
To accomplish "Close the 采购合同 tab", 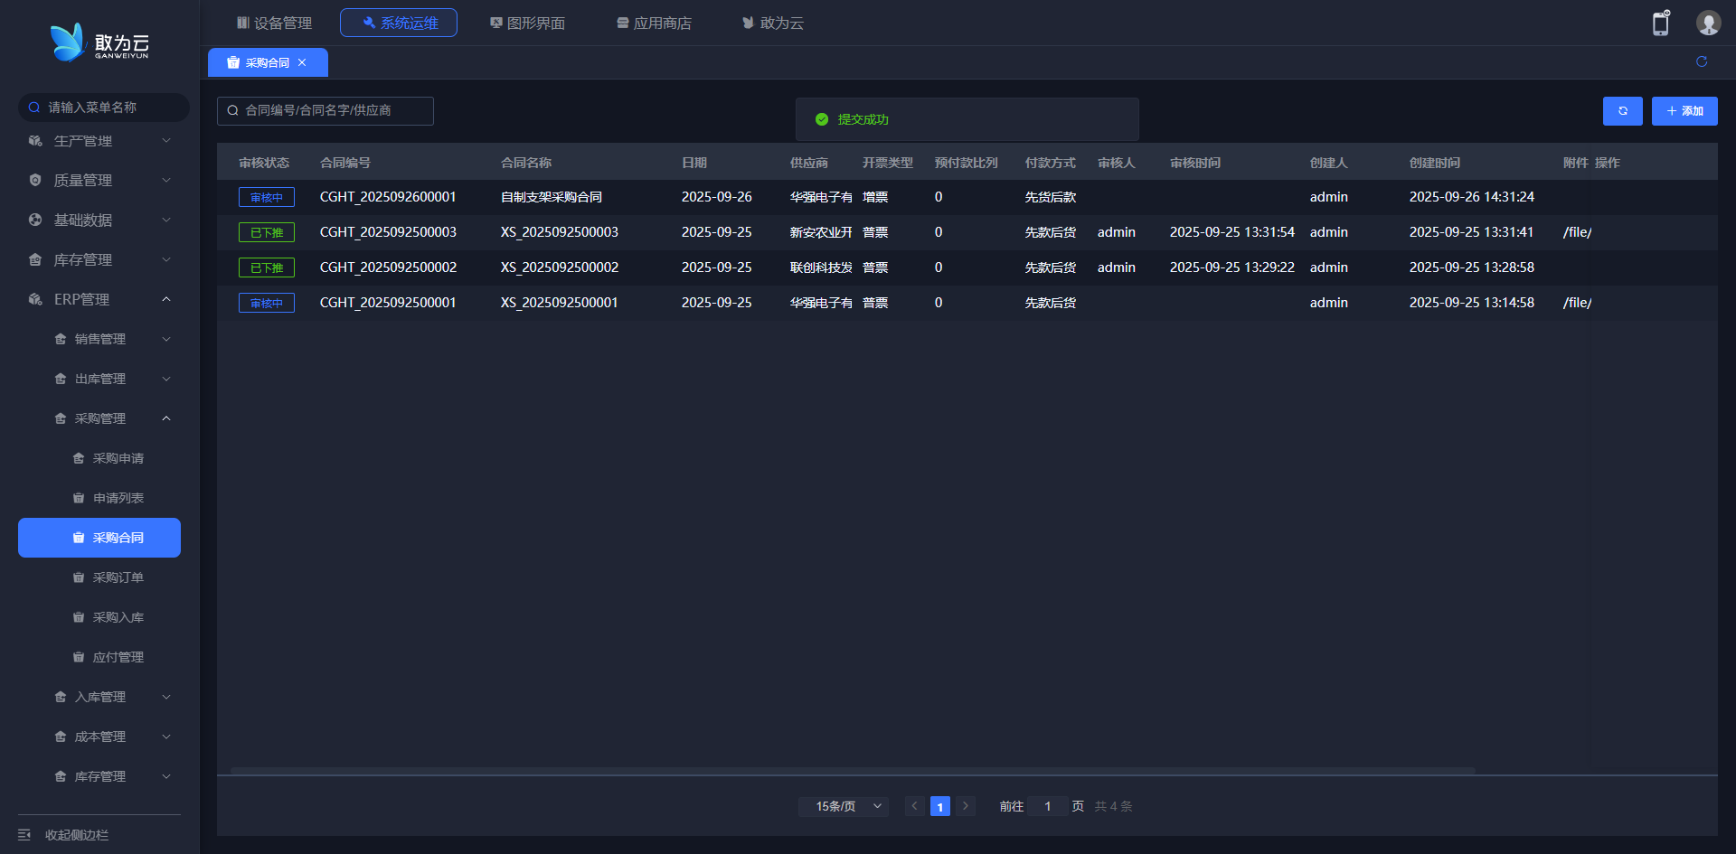I will [x=302, y=62].
